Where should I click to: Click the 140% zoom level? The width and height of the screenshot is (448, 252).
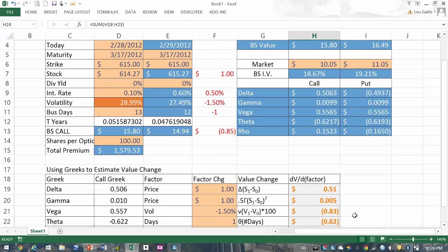(x=441, y=239)
